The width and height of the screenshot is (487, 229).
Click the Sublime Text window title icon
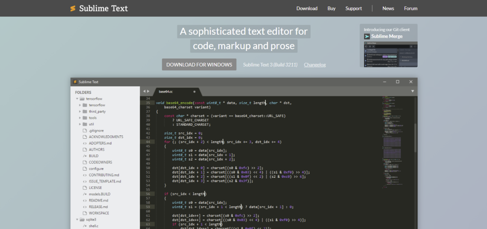pyautogui.click(x=75, y=82)
